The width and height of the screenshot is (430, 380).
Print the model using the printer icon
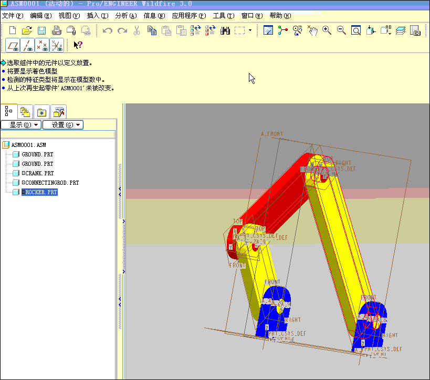[57, 30]
